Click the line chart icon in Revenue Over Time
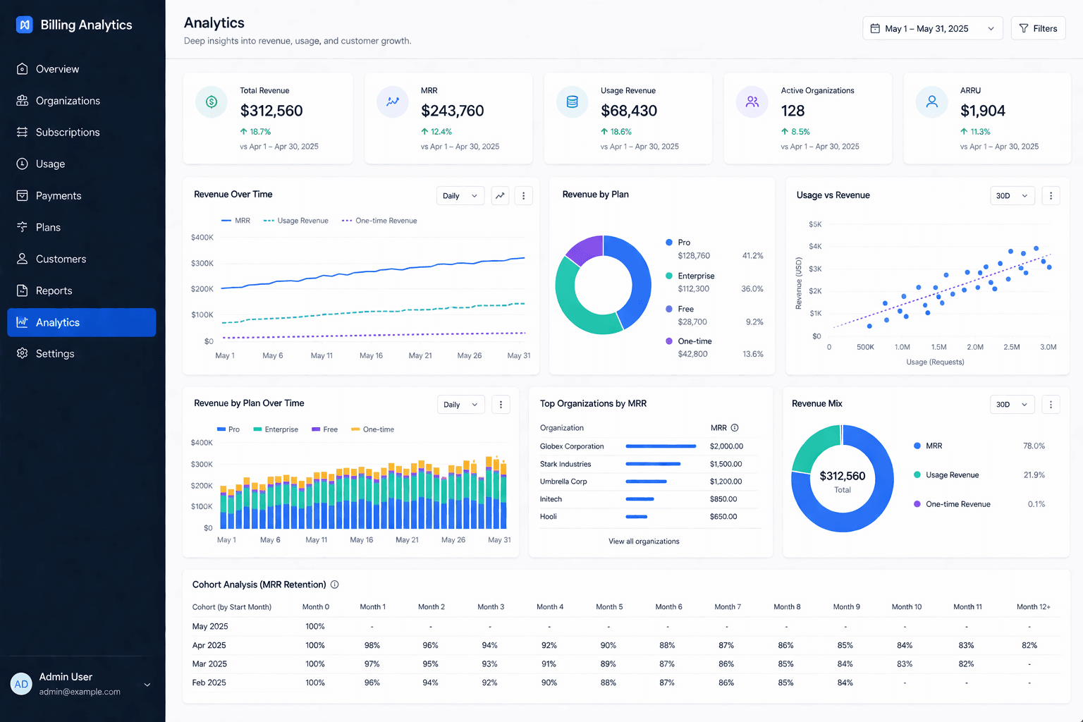This screenshot has width=1083, height=722. (500, 196)
